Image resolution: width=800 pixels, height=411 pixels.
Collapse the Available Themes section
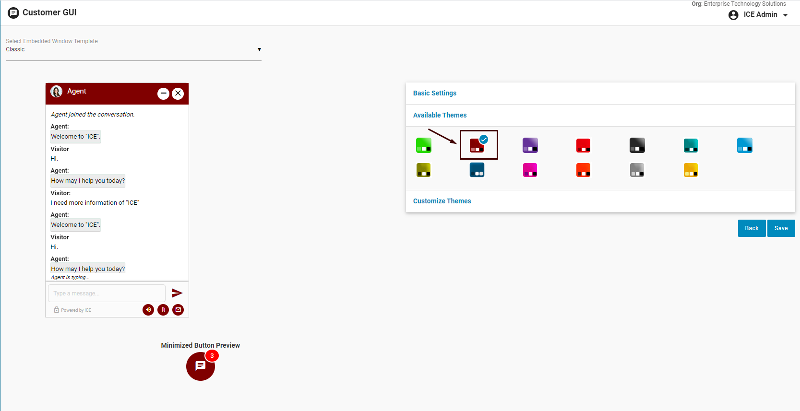click(x=440, y=115)
